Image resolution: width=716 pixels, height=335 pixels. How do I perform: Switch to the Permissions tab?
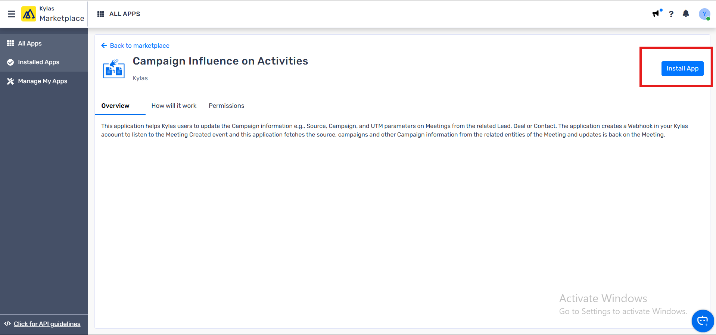[227, 106]
